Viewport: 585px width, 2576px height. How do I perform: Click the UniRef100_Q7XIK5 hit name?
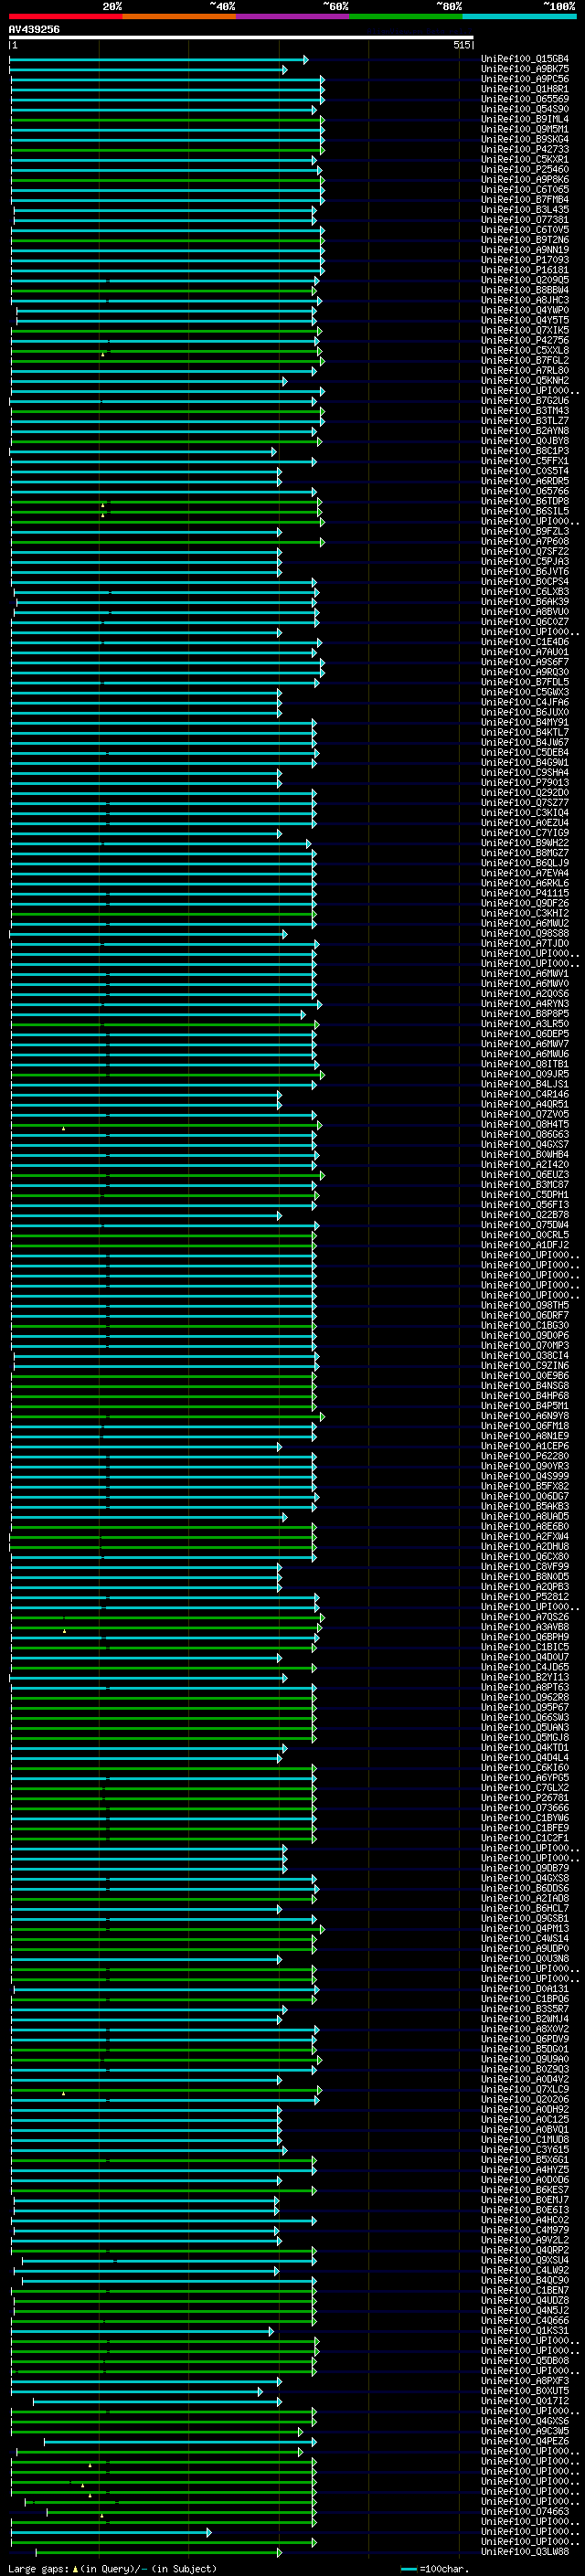tap(525, 330)
